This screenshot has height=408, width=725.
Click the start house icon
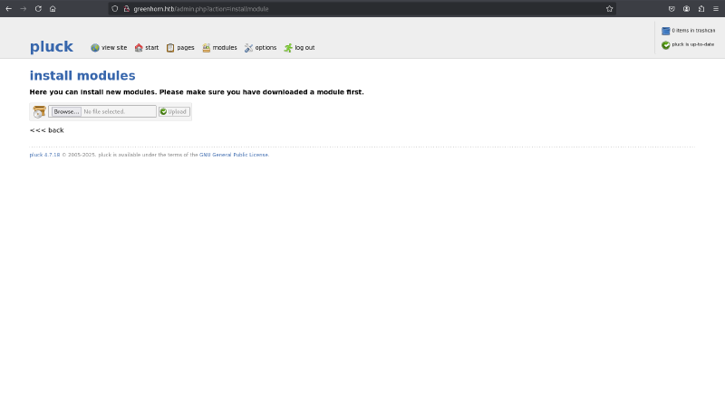(x=139, y=48)
